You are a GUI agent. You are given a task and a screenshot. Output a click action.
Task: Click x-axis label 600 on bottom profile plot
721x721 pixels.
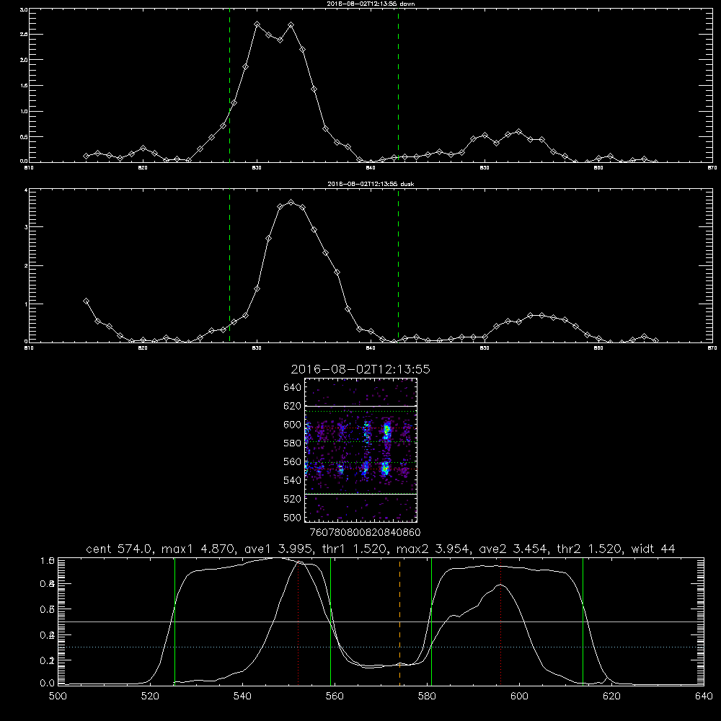pyautogui.click(x=519, y=696)
